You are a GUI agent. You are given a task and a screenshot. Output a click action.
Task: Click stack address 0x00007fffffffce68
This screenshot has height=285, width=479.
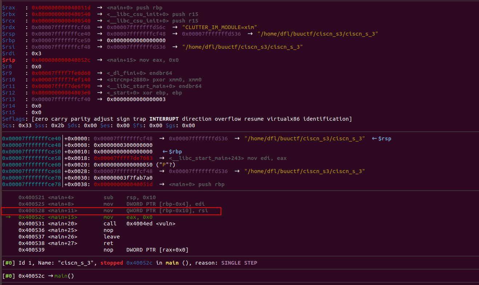(32, 171)
